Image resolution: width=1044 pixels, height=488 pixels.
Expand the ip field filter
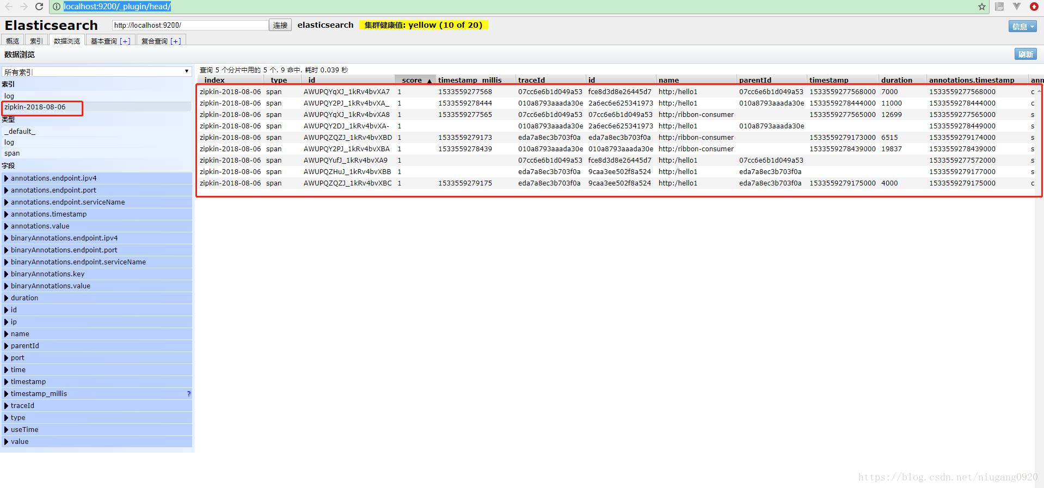pyautogui.click(x=97, y=322)
